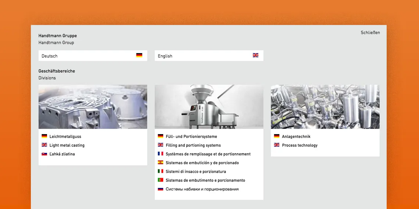Click the Italian flag beside Sistemi di insacco
419x209 pixels.
pos(160,171)
